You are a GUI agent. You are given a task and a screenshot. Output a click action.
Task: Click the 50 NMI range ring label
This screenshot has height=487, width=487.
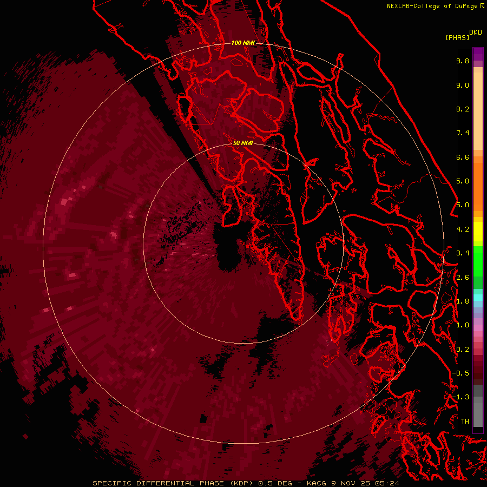[243, 143]
